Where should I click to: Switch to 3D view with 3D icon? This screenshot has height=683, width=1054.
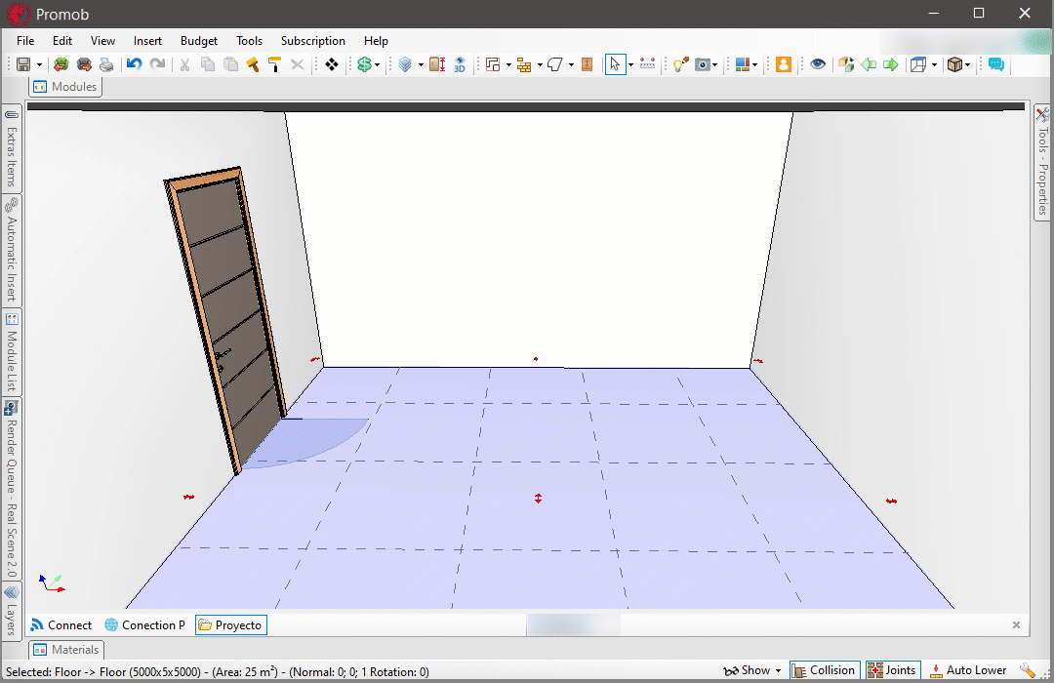[460, 64]
